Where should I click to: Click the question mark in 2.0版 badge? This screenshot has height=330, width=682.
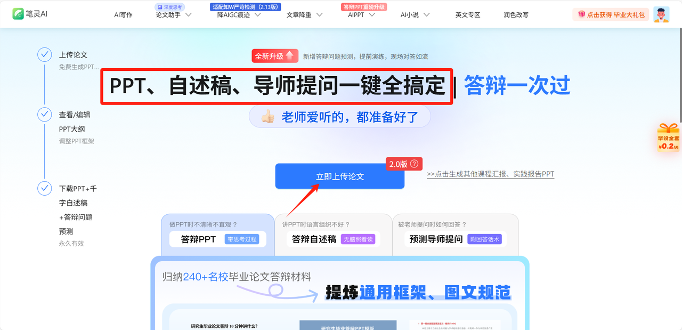pos(414,164)
